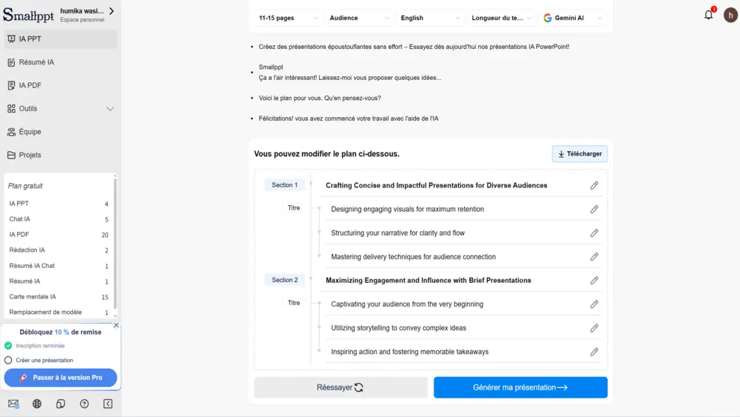
Task: Click 'Utilizing storytelling to convey complex ideas'
Action: click(x=398, y=328)
